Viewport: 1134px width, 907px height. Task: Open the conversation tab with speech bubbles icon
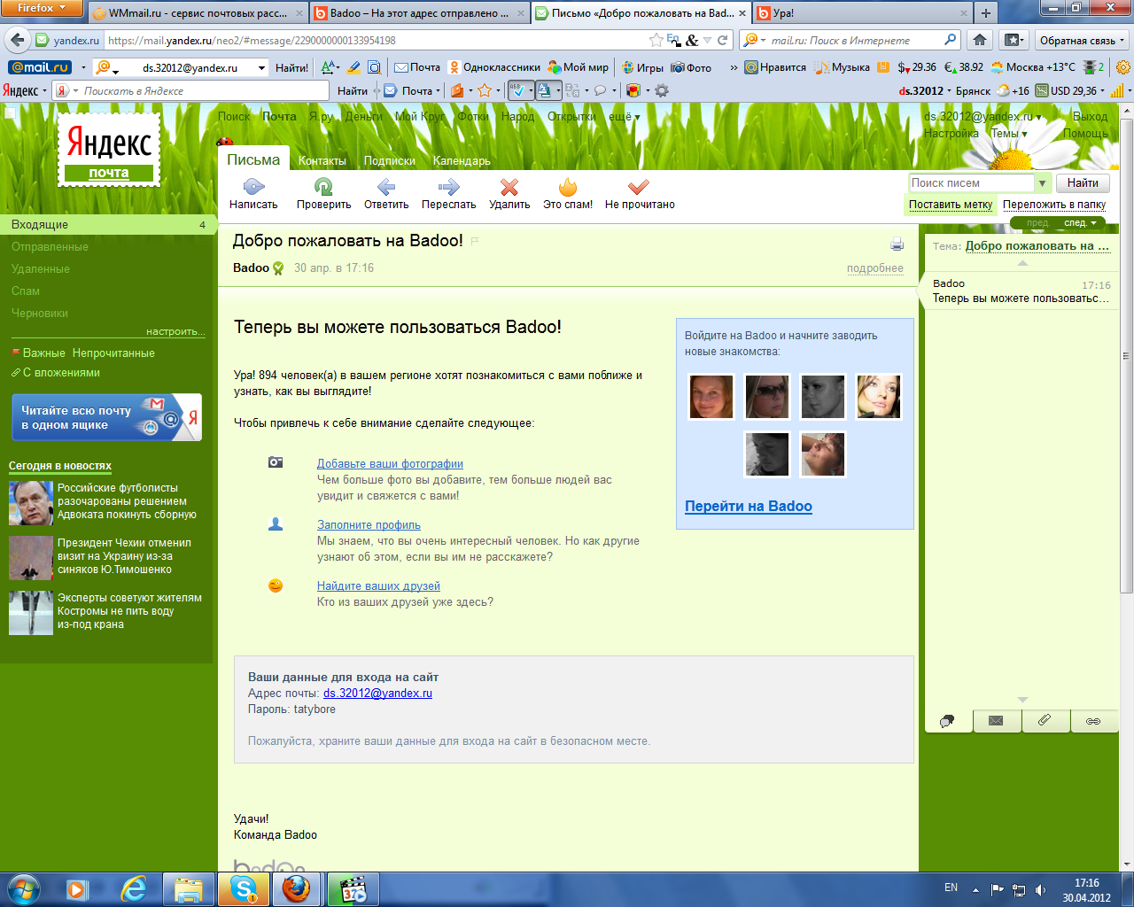point(948,721)
